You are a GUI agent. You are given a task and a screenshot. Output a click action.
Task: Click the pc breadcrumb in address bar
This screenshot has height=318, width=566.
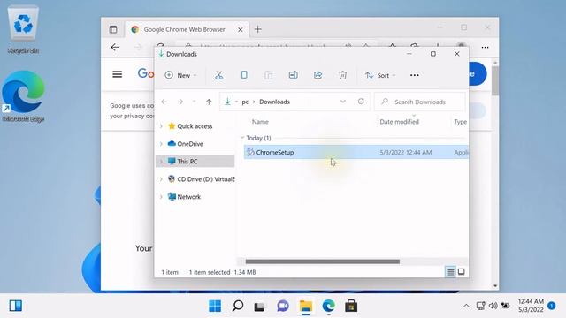(x=245, y=102)
